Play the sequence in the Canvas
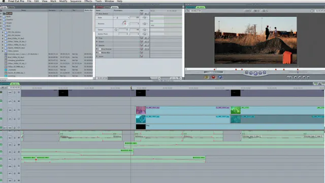The height and width of the screenshot is (183, 325). [255, 73]
